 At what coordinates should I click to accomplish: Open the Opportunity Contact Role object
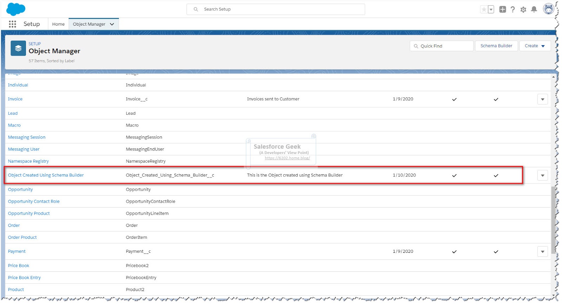coord(34,202)
